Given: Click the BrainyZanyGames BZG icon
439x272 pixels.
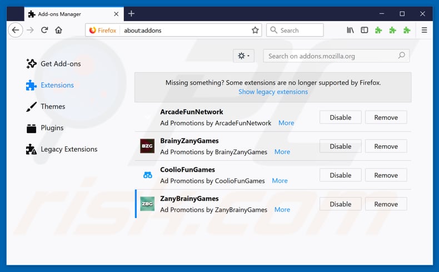Looking at the screenshot, I should point(147,146).
